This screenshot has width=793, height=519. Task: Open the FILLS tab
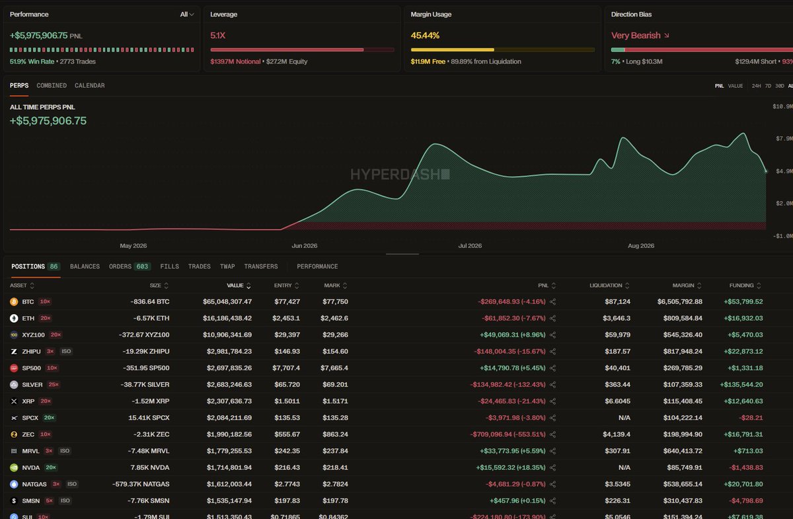[169, 266]
